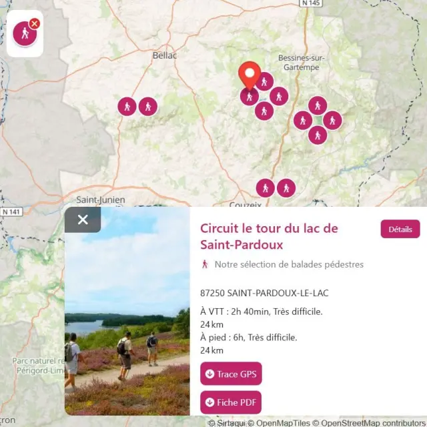
Task: Select the bottom marker of the eastern cluster
Action: tap(318, 135)
